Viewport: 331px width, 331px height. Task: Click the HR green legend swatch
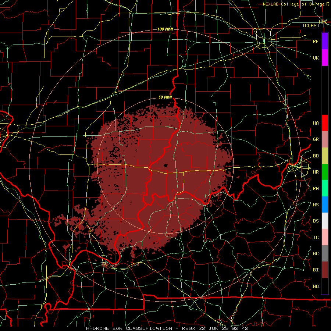325,172
